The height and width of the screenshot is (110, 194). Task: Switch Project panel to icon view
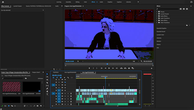coord(9,106)
